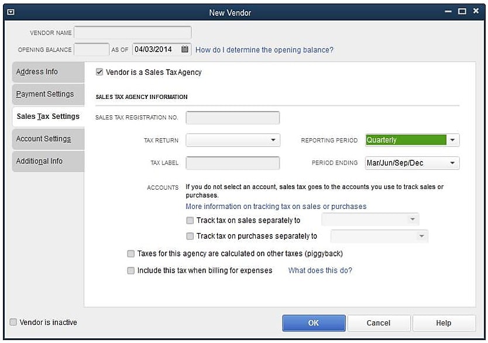Click the OK button
Viewport: 488px width, 343px height.
pos(314,323)
